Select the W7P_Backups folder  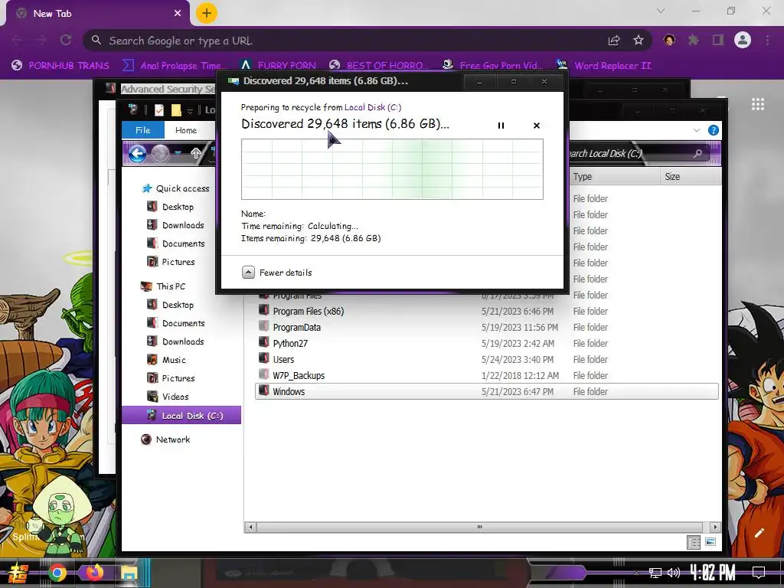[292, 375]
